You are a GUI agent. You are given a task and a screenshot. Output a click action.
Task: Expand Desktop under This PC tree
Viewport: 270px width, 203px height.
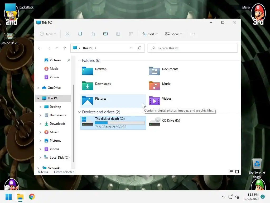(x=40, y=107)
